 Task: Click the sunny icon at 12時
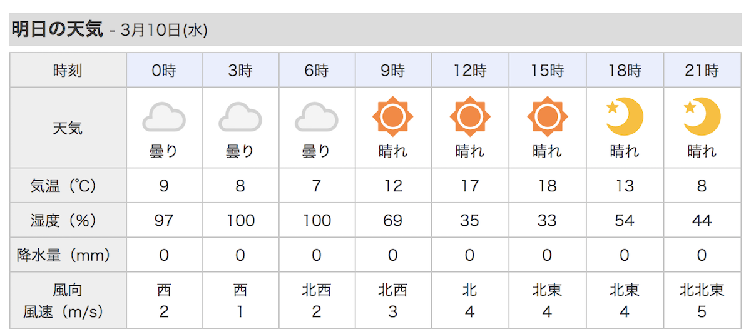470,117
